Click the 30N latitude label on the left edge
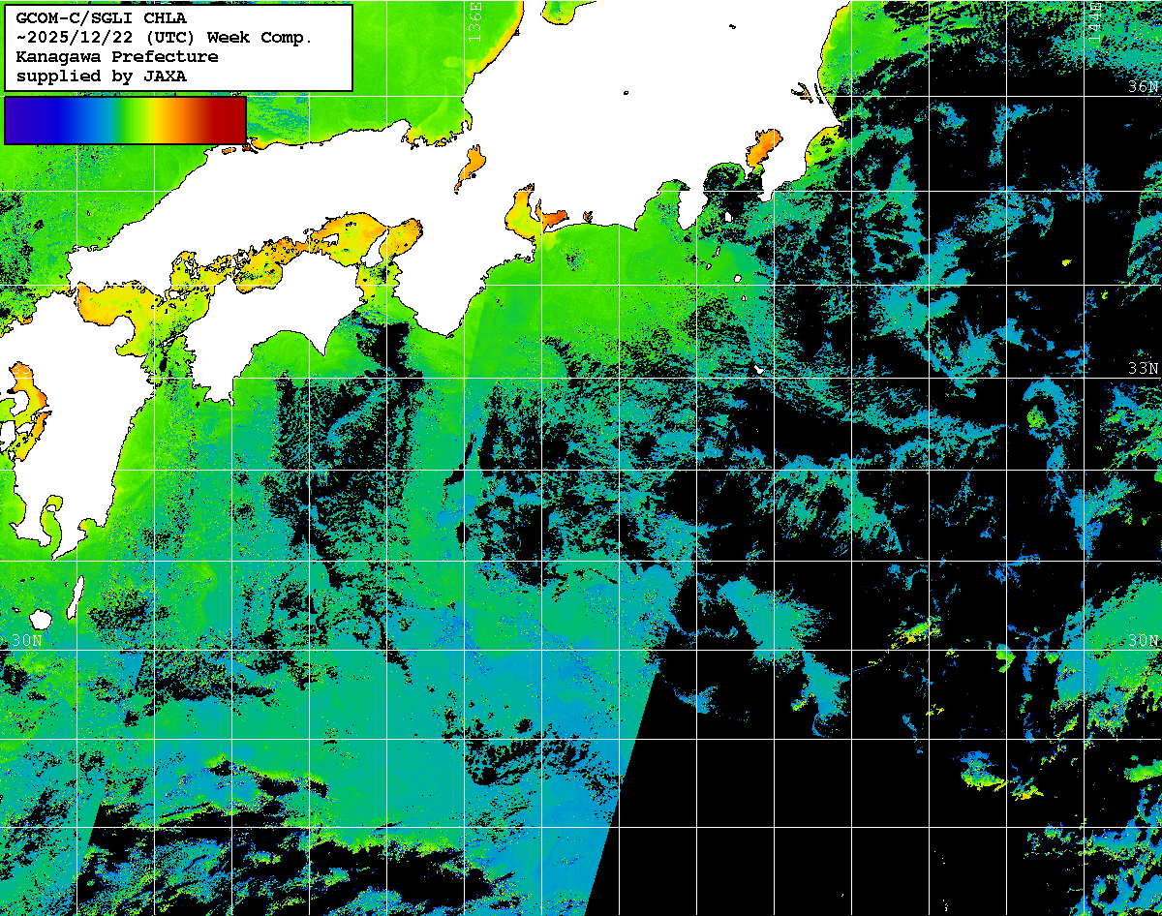This screenshot has height=916, width=1162. [27, 641]
